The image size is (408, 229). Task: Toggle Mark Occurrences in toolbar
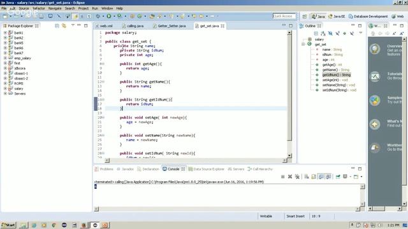click(75, 16)
